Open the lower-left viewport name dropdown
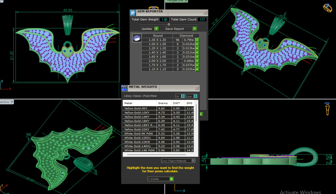Viewport: 336px width, 194px height. coord(12,102)
